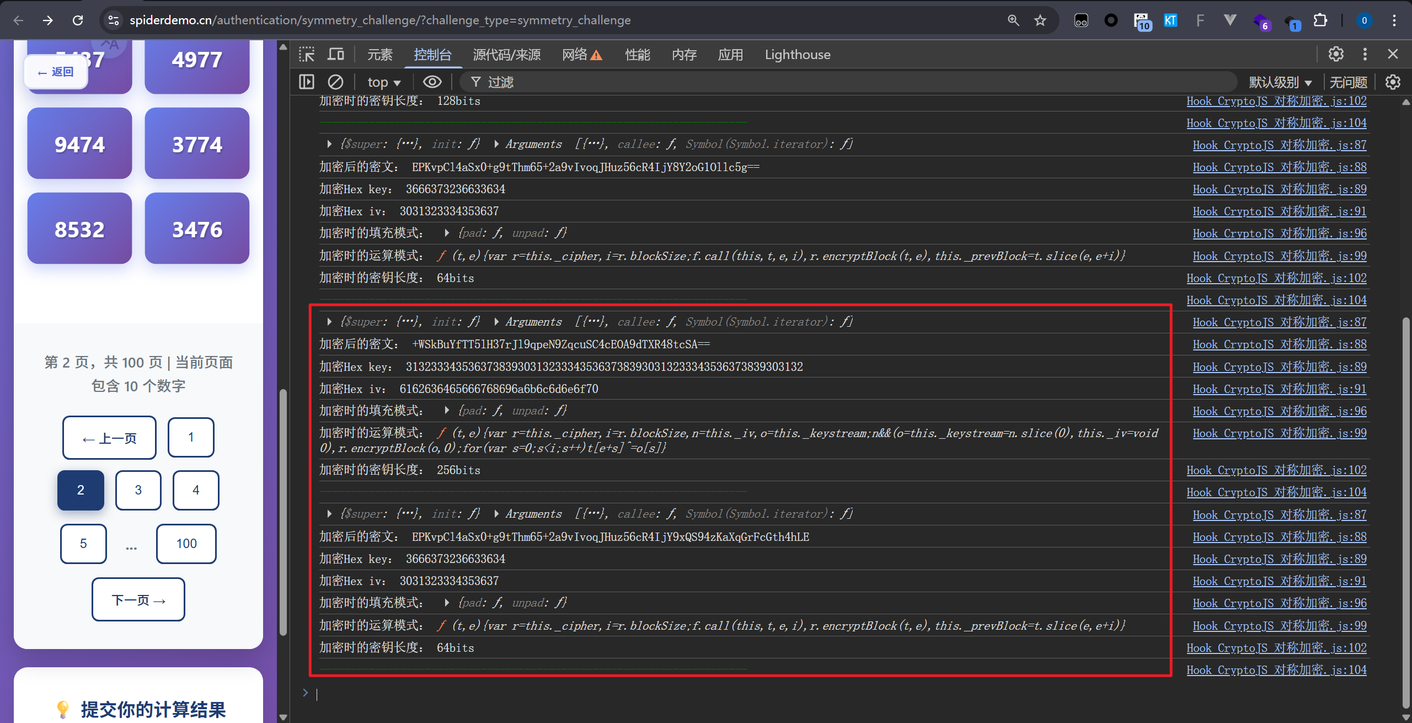Show the console sidebar panel icon
The height and width of the screenshot is (723, 1412).
(x=307, y=82)
